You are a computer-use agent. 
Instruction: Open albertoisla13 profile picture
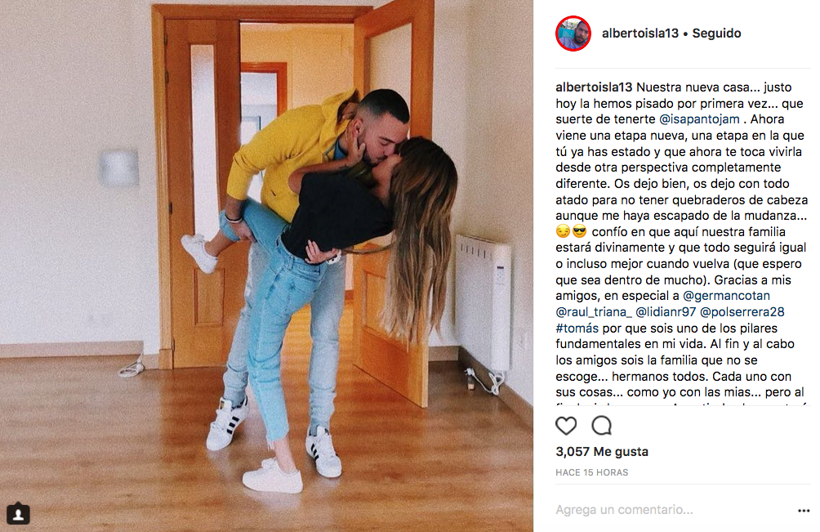pos(573,34)
